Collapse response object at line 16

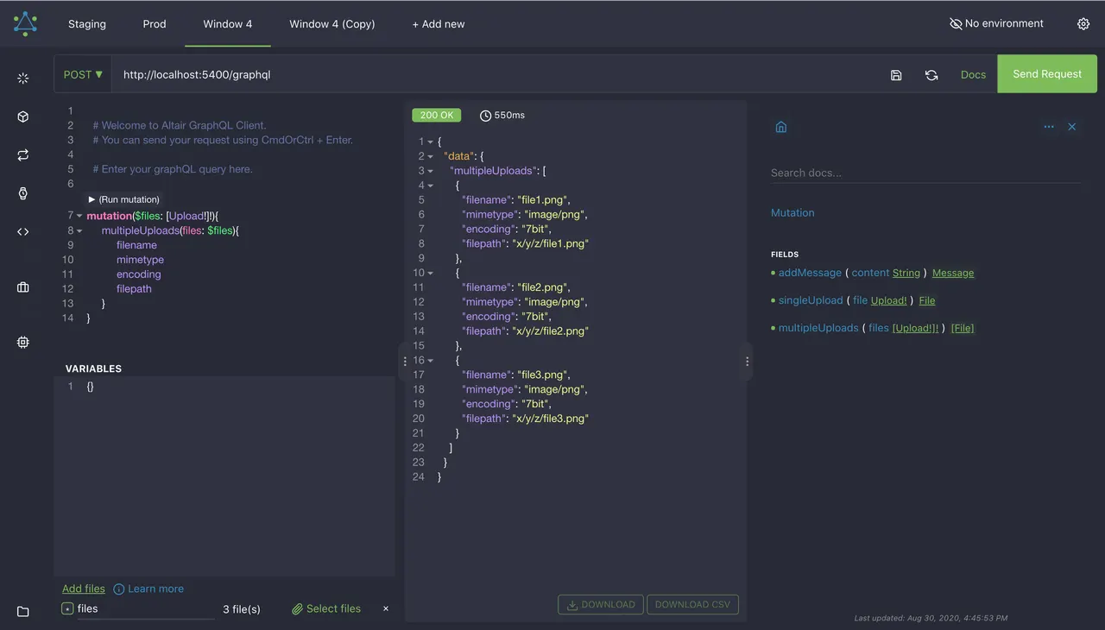click(x=431, y=360)
